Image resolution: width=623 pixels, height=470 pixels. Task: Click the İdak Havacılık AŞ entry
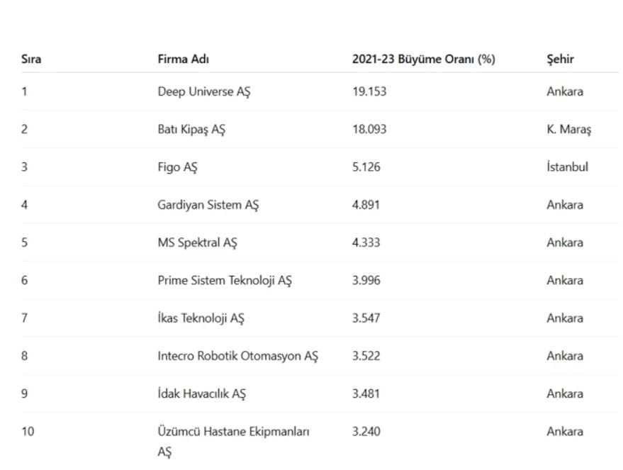(201, 393)
